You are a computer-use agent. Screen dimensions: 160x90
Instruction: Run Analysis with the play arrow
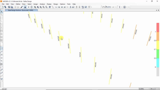coord(29,7)
